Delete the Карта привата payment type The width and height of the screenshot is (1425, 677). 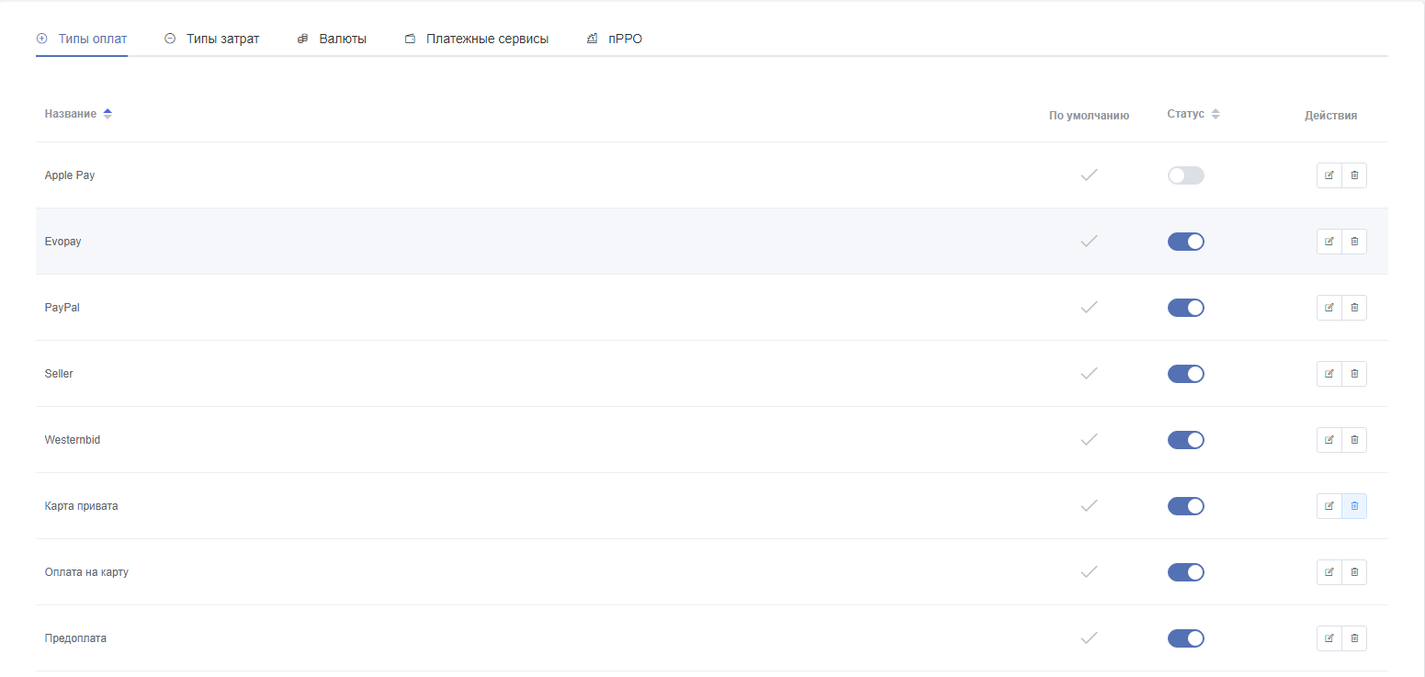coord(1354,506)
